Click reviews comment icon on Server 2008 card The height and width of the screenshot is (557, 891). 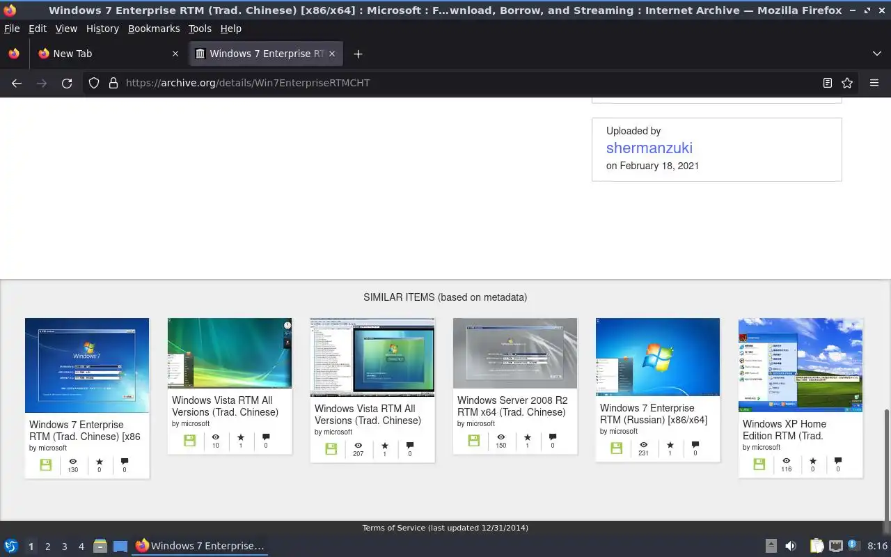tap(553, 437)
